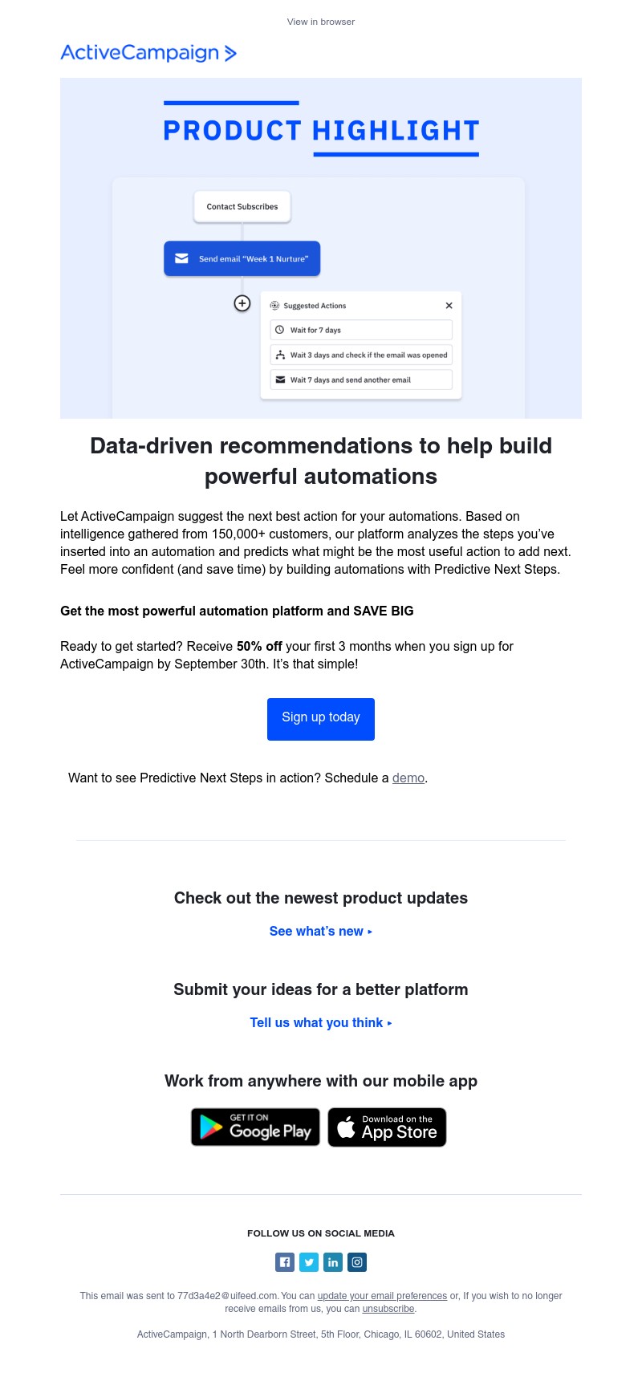
Task: Click the Sign up today button
Action: [x=321, y=717]
